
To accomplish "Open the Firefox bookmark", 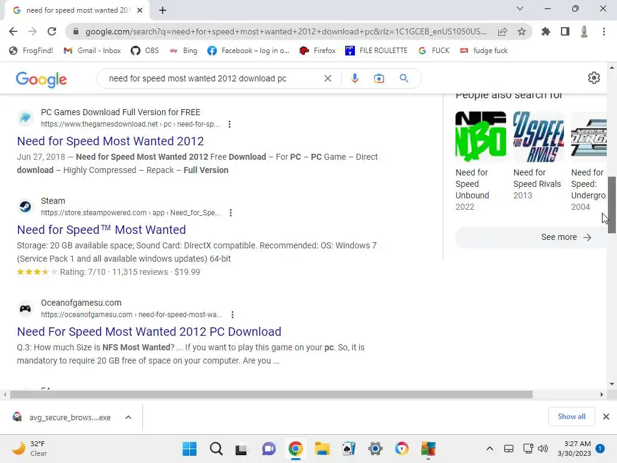I will pyautogui.click(x=317, y=51).
